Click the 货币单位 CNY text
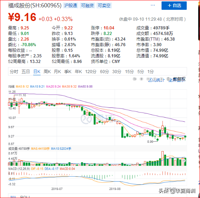 point(116,62)
